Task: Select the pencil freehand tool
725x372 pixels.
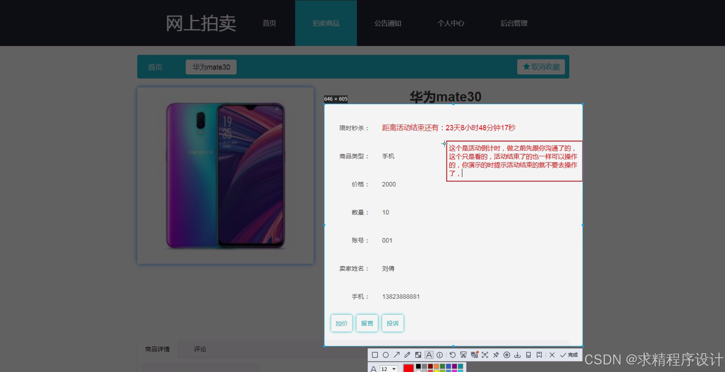Action: (x=407, y=355)
